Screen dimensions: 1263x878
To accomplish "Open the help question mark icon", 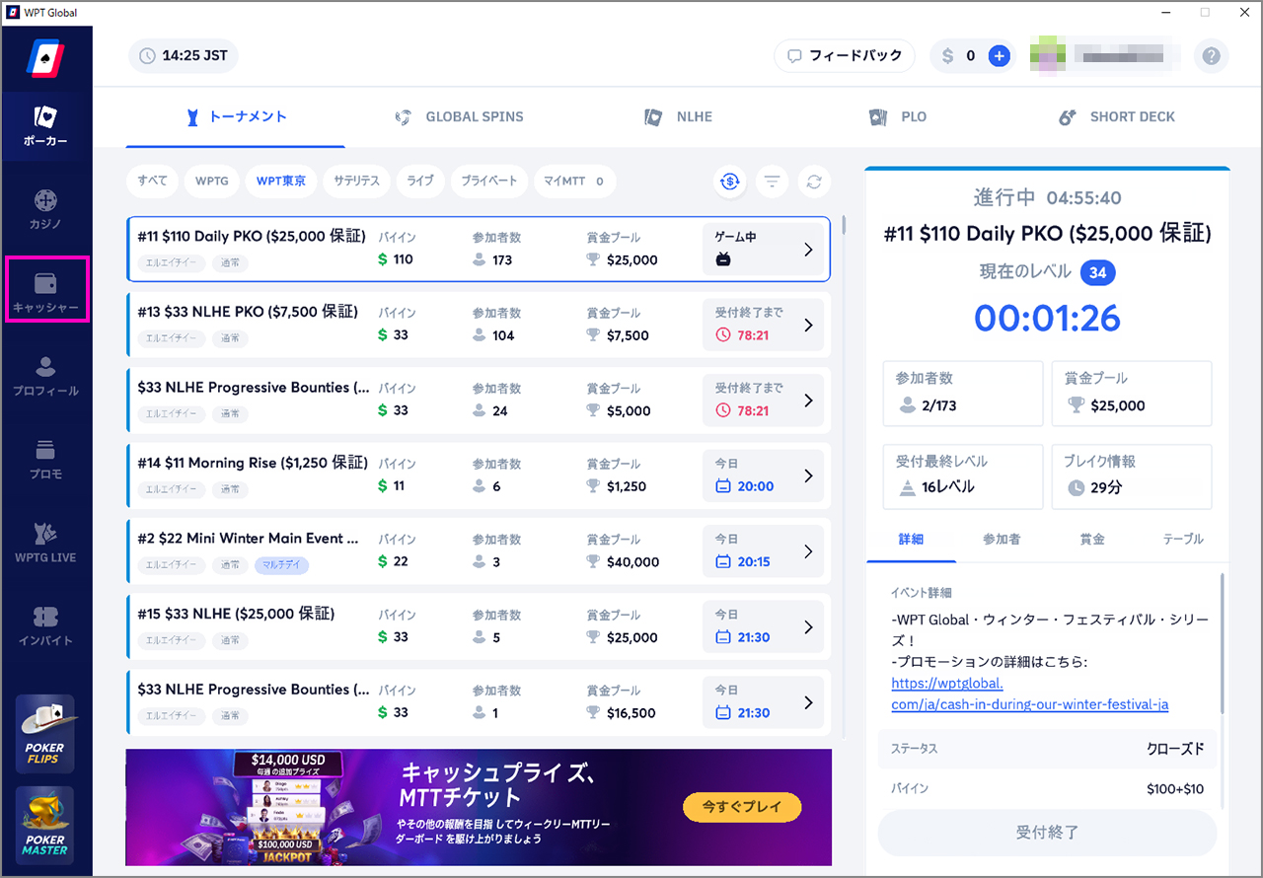I will (x=1211, y=56).
